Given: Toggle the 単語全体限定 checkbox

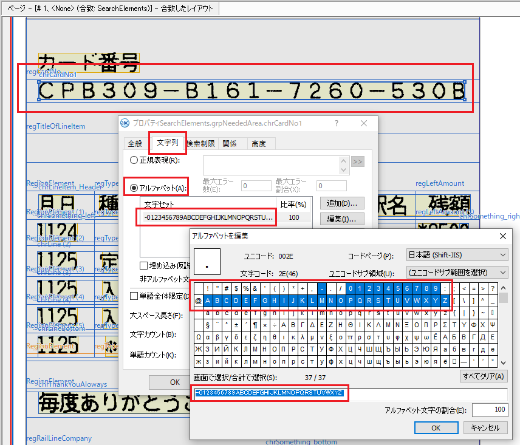Looking at the screenshot, I should pyautogui.click(x=134, y=296).
